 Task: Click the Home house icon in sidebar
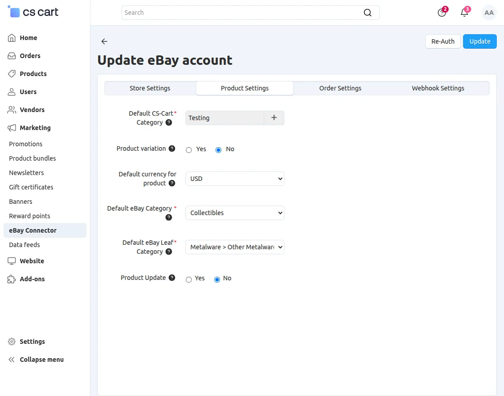(12, 38)
